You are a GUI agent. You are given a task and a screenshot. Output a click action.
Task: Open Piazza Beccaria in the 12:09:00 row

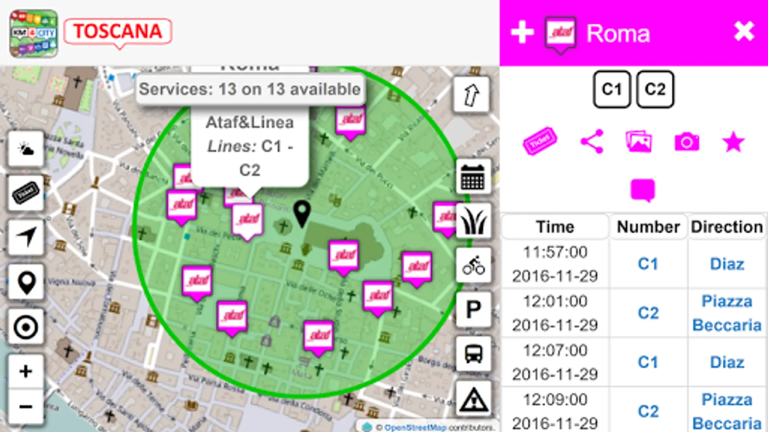[x=727, y=411]
